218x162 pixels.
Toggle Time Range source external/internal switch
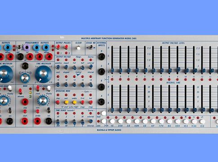[90, 121]
